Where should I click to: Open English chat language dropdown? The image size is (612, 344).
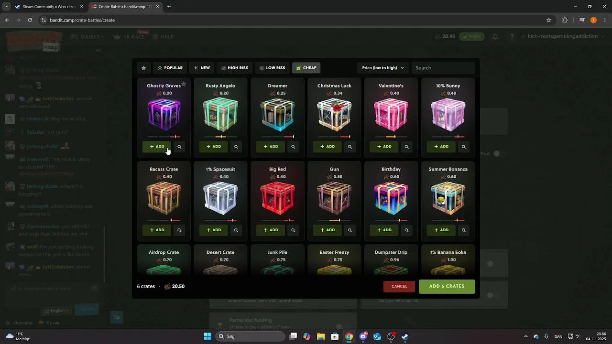click(56, 311)
